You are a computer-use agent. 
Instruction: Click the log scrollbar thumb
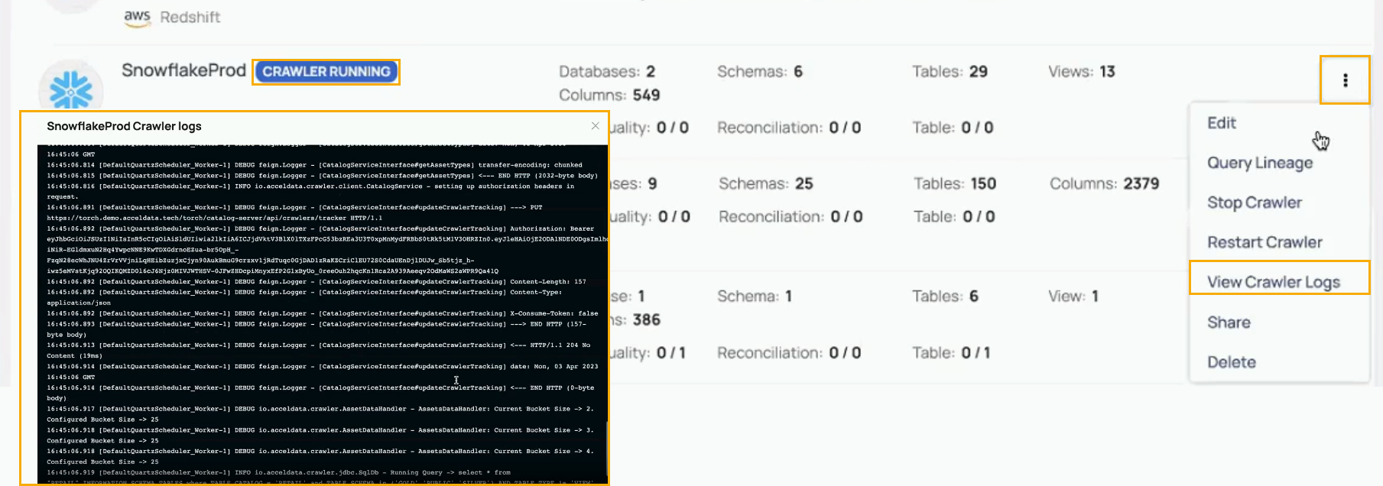click(x=607, y=449)
